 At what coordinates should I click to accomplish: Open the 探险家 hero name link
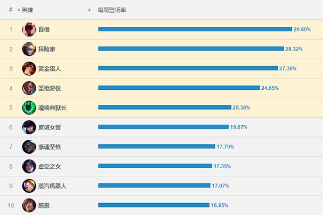tap(47, 49)
